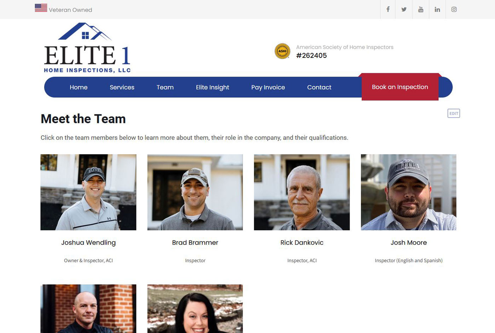Click the Book an Inspection button
495x333 pixels.
[x=400, y=87]
